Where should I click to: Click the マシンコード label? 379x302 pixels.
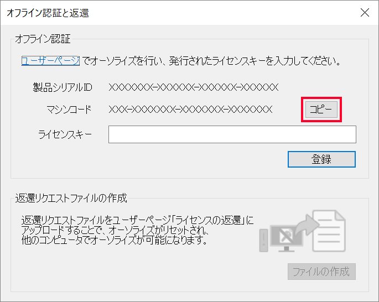[69, 110]
